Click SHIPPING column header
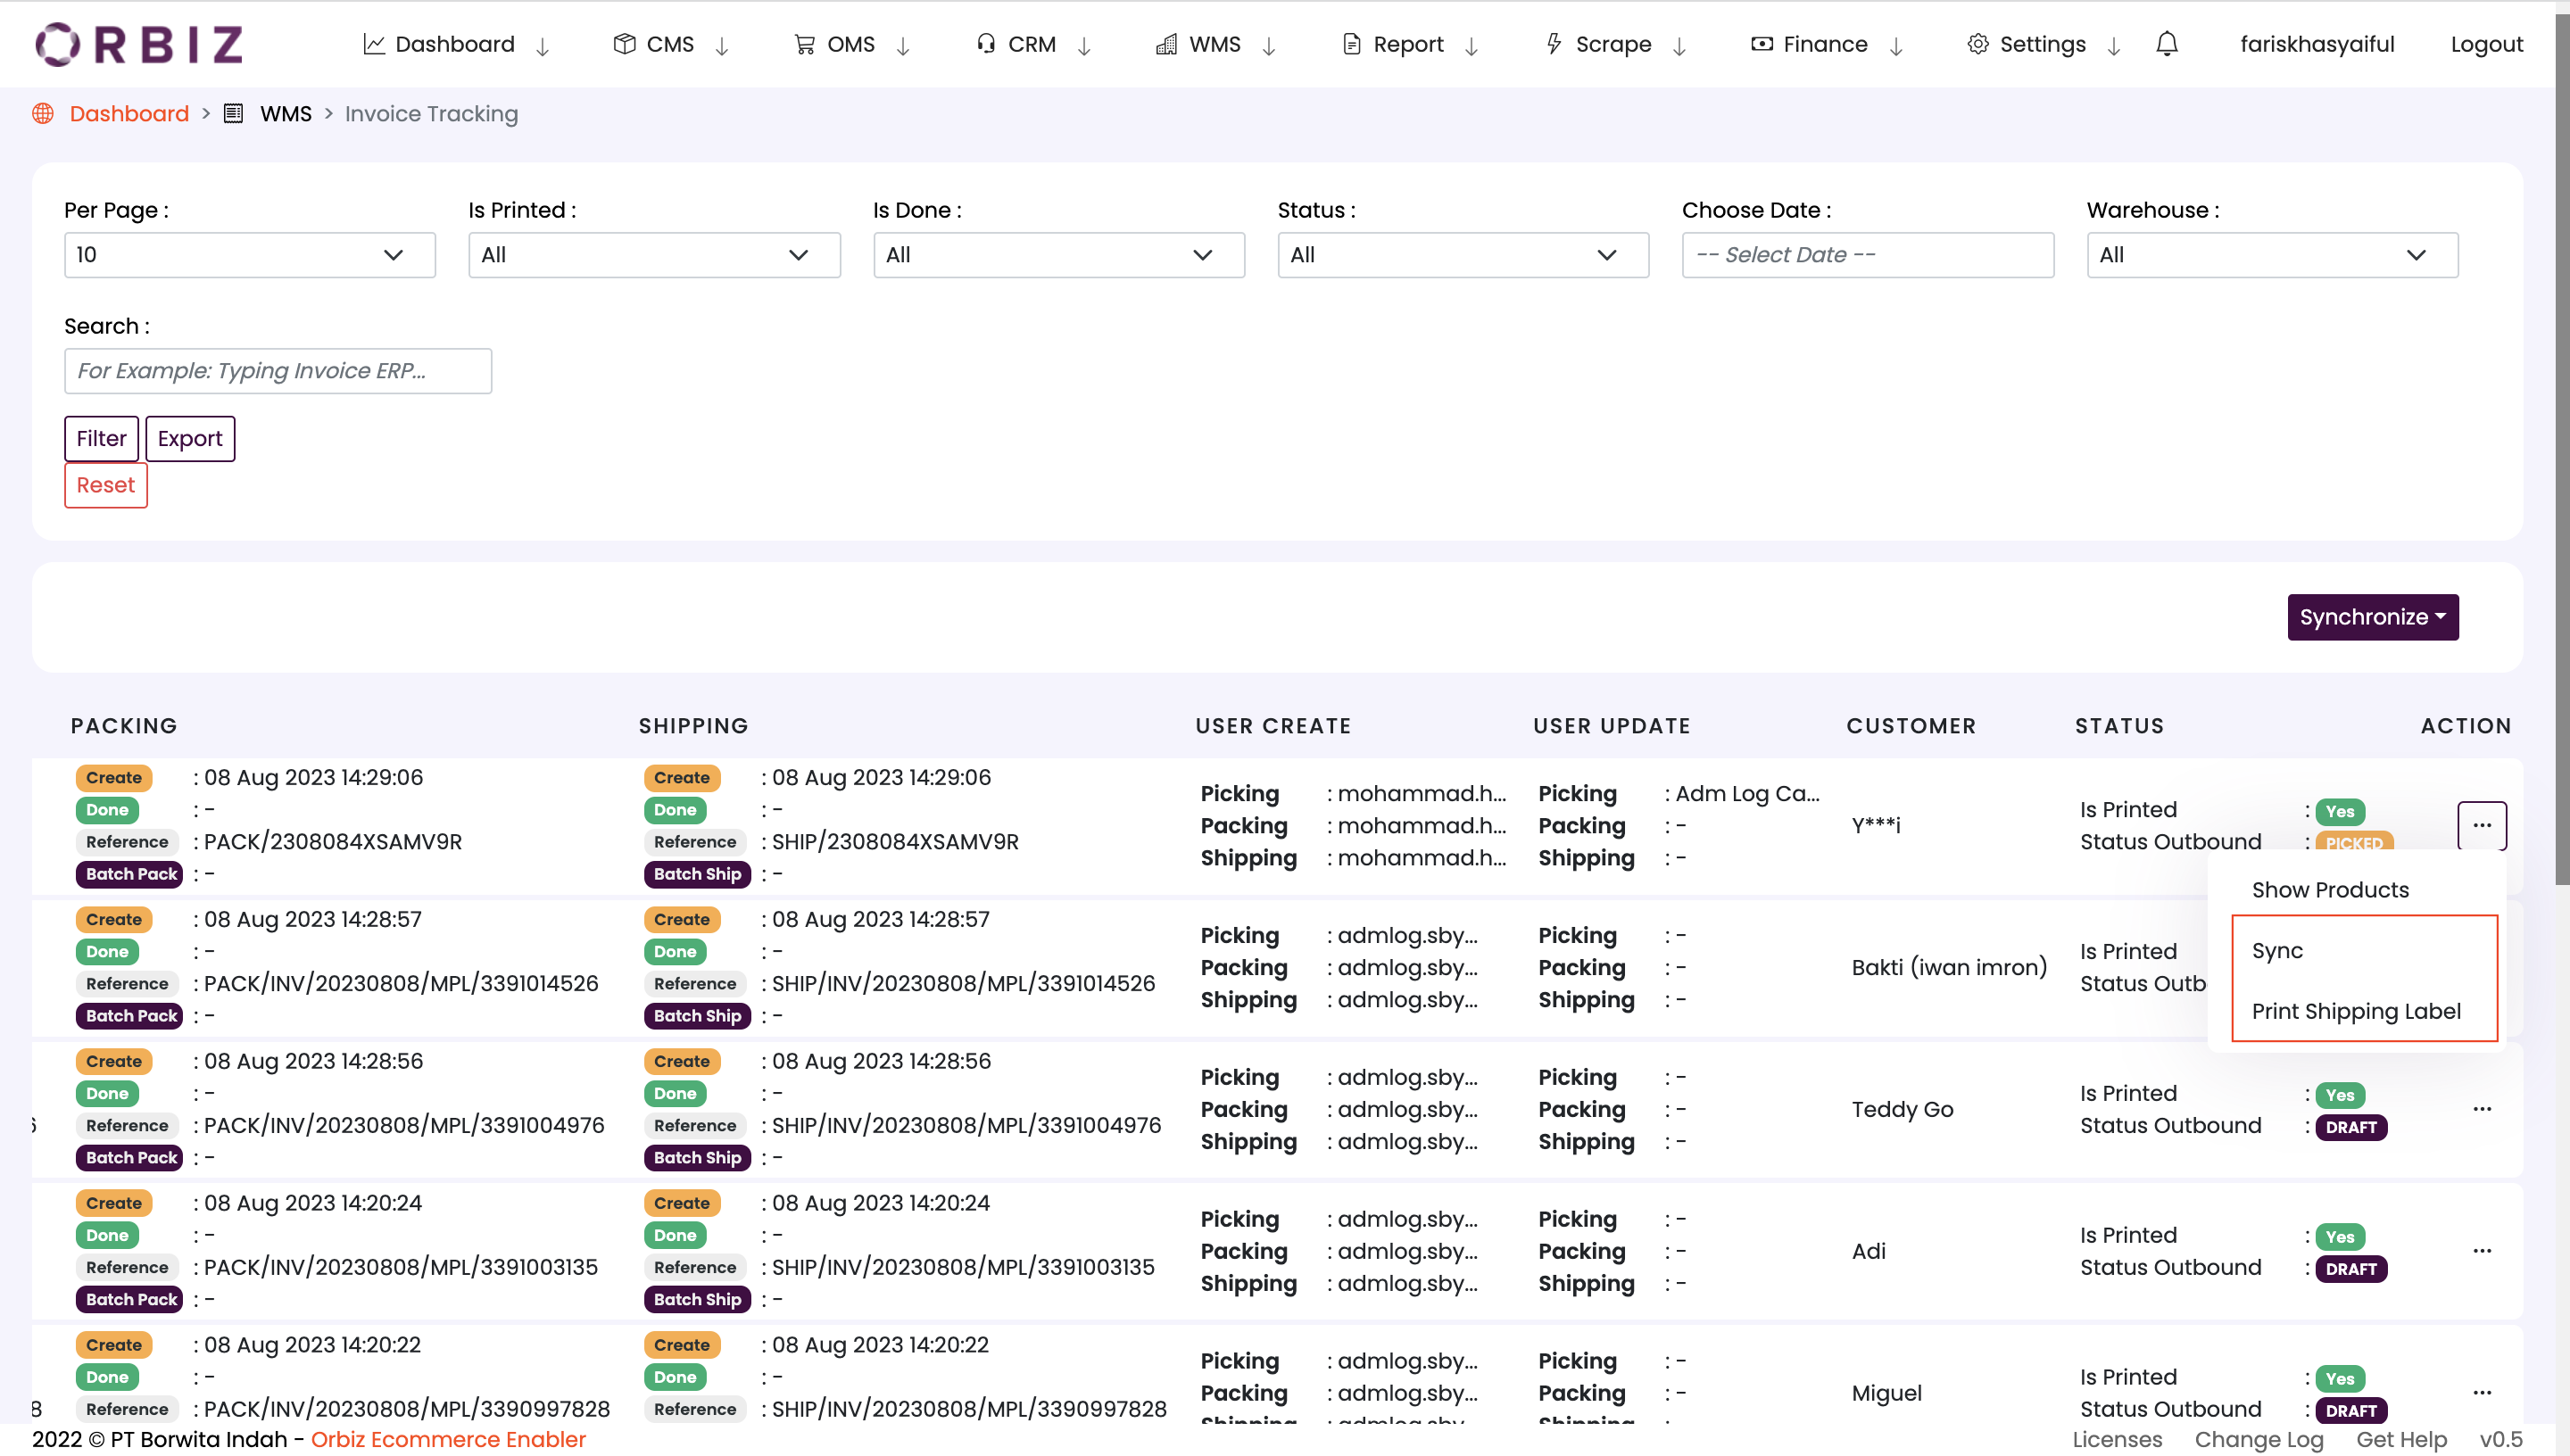 point(694,726)
